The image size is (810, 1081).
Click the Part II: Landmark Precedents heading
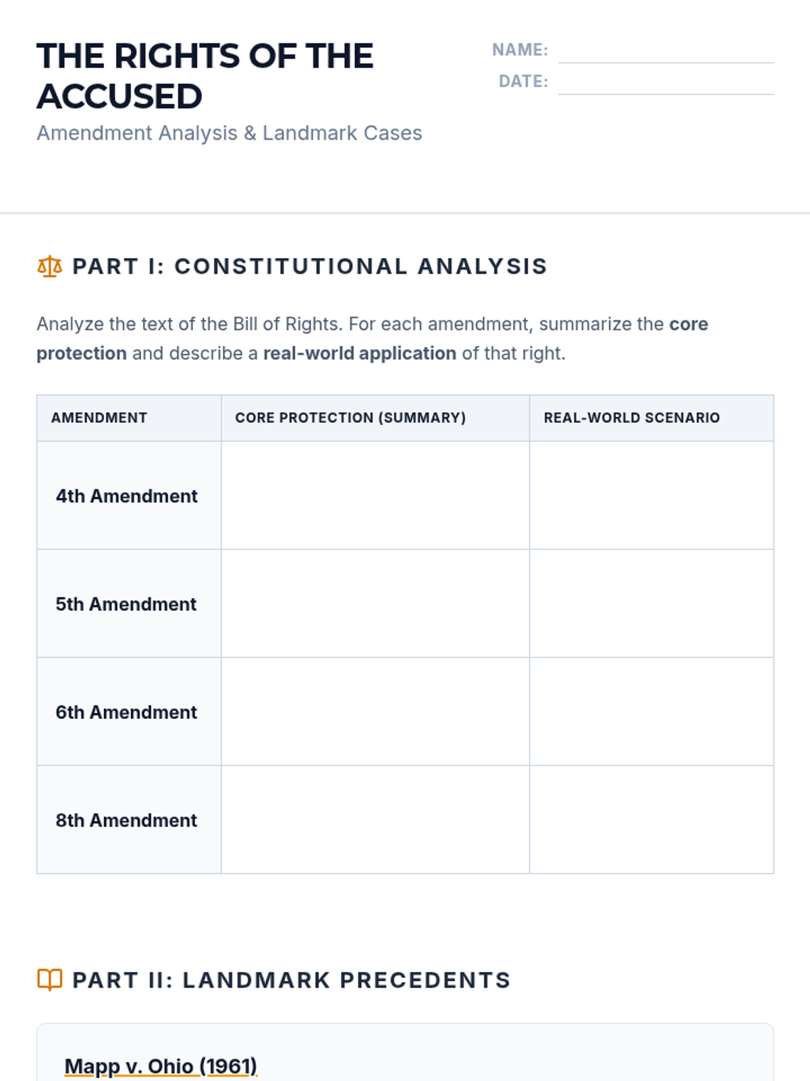[291, 980]
